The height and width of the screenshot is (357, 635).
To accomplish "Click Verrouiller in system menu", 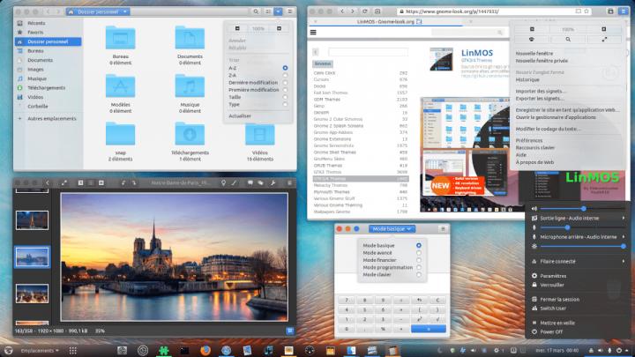I will click(554, 285).
